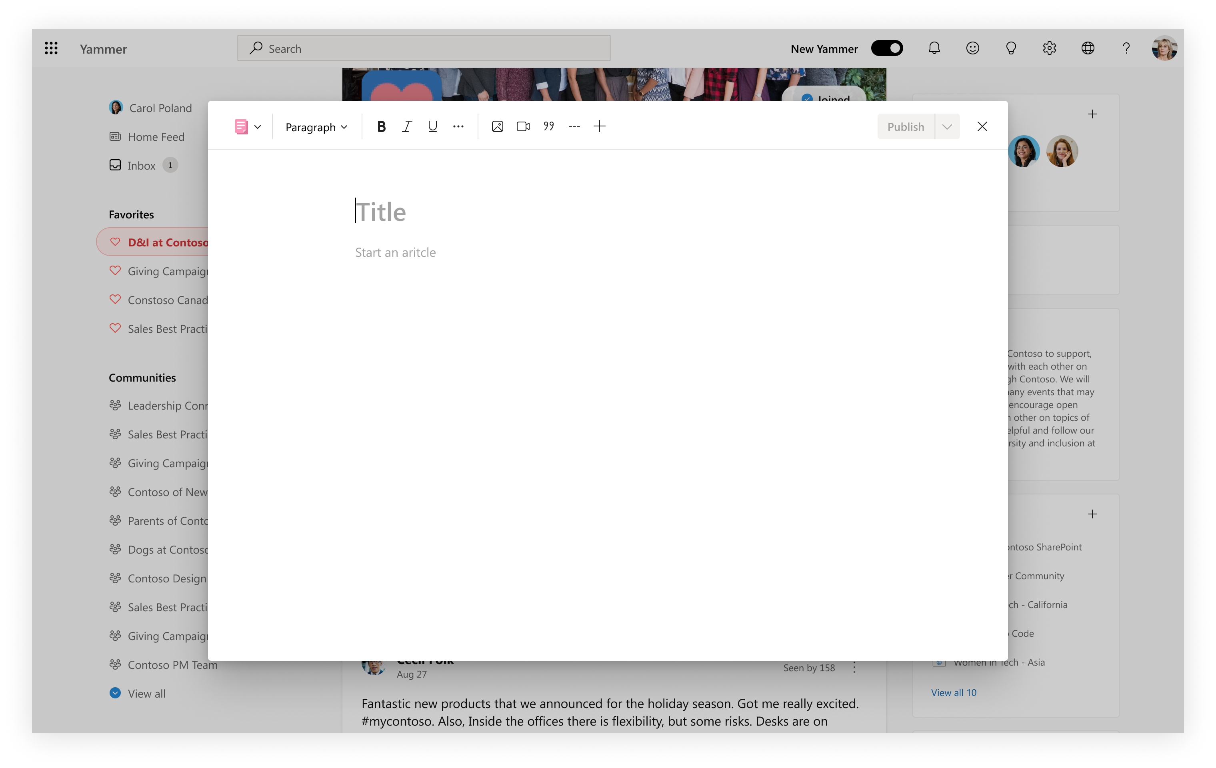Close the article editor dialog
The image size is (1216, 768).
click(x=982, y=127)
